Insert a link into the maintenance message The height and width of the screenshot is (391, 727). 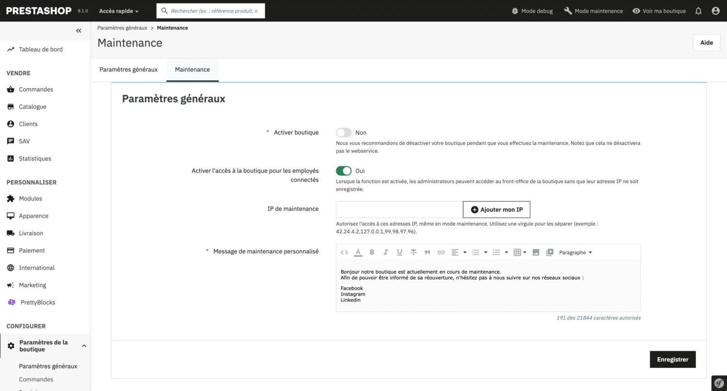click(441, 252)
